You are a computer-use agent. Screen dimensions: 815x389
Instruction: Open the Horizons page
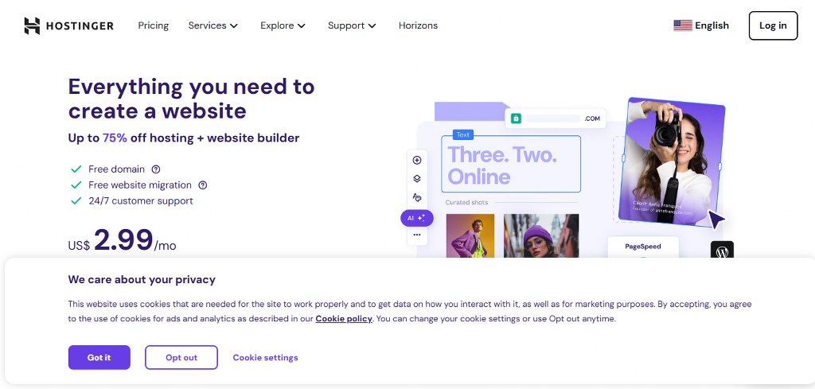418,25
